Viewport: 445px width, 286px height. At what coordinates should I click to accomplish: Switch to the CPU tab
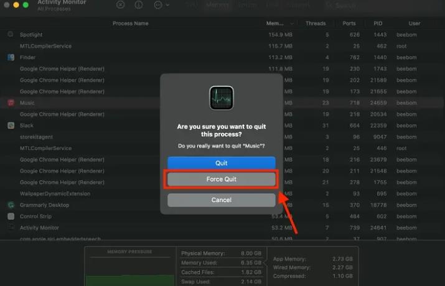(x=192, y=6)
